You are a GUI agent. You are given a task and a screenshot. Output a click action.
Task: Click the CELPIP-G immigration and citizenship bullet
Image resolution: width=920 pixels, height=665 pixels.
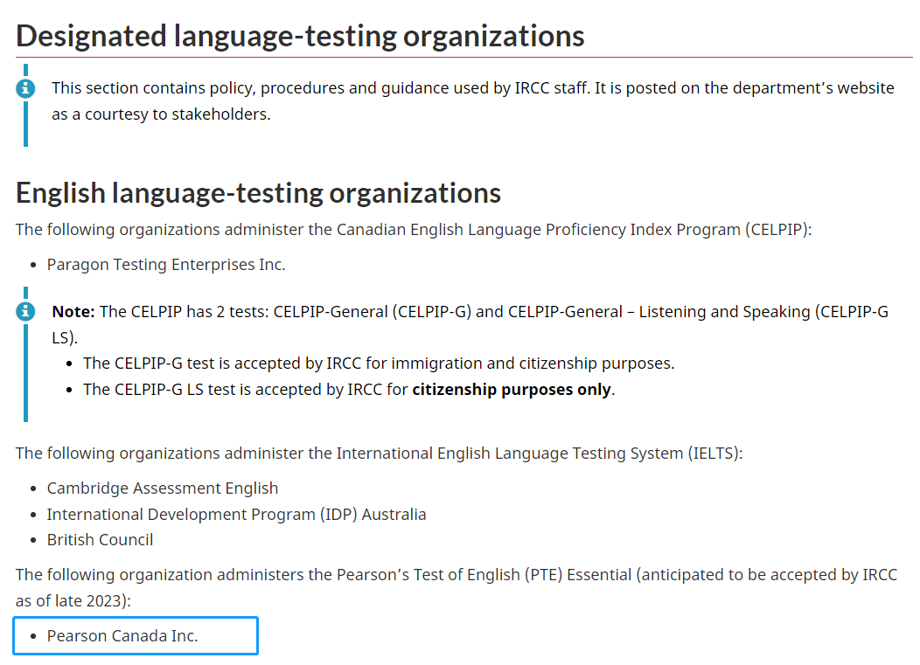click(378, 363)
